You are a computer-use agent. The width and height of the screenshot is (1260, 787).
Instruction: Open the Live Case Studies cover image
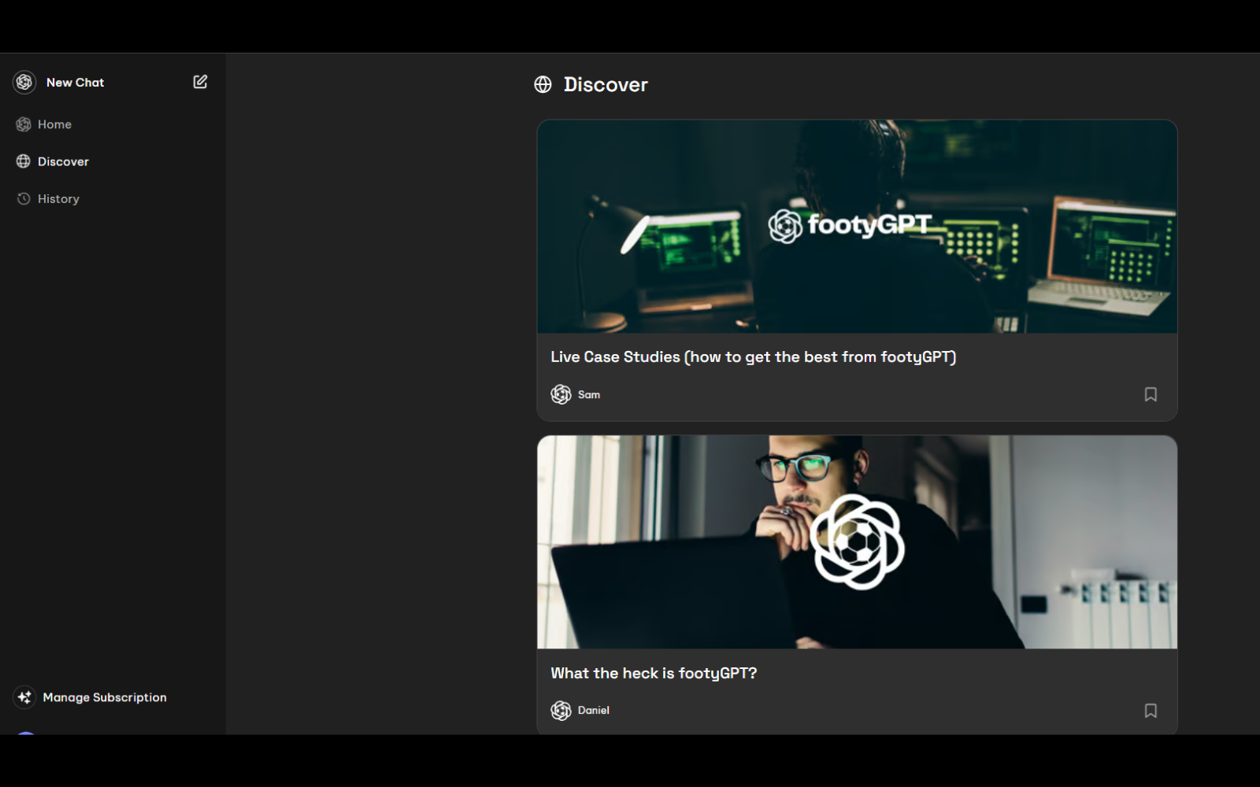click(x=857, y=227)
